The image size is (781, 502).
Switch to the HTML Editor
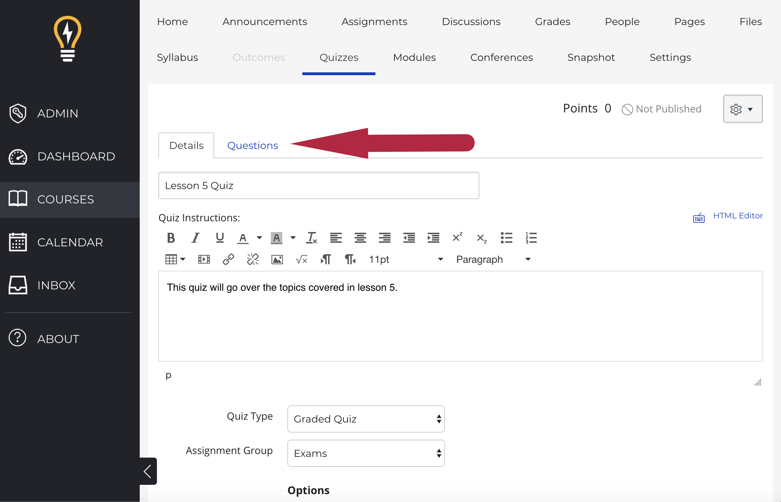coord(738,216)
